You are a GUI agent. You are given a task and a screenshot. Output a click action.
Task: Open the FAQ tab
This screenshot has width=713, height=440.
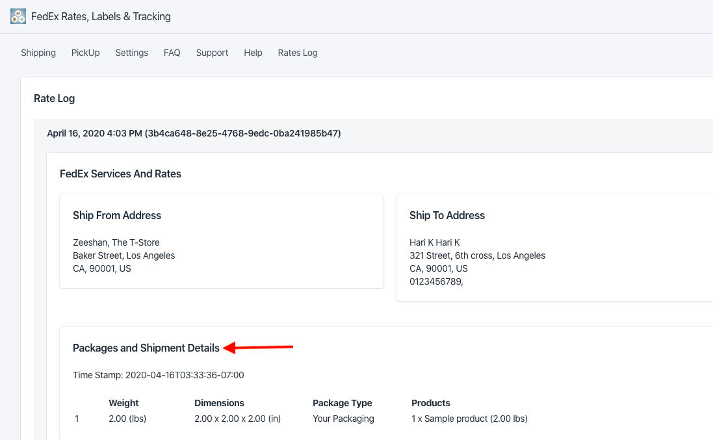[172, 53]
